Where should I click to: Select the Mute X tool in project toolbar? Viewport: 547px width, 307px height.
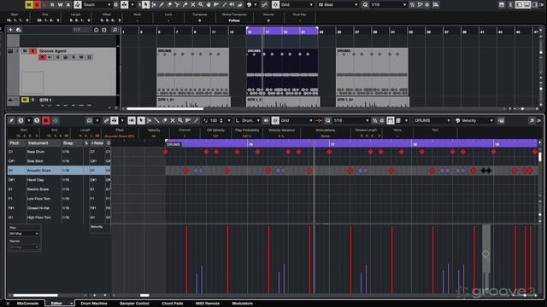pos(193,4)
